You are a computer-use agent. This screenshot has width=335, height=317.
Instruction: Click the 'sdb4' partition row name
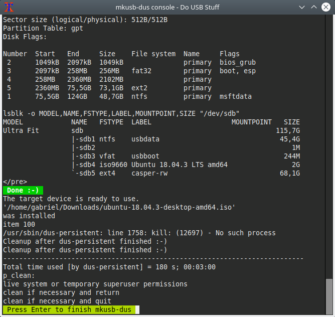tap(87, 165)
